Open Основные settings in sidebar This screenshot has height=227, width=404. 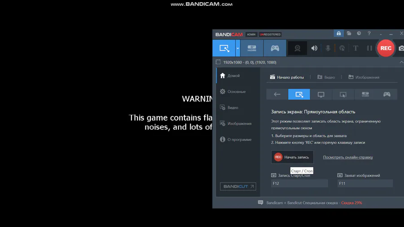(x=238, y=92)
